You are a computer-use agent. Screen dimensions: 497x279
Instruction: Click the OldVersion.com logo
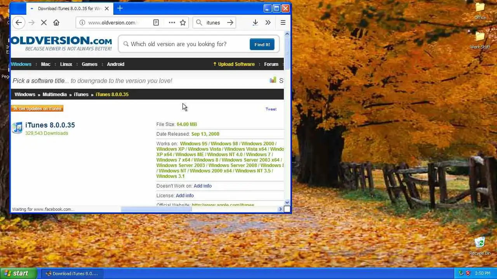tap(61, 43)
